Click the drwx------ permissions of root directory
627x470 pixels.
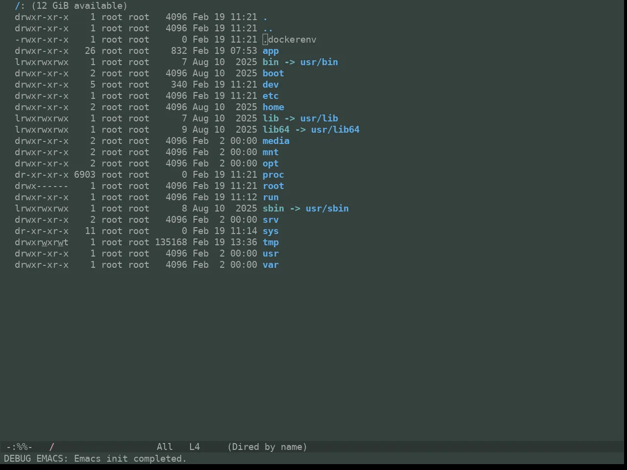42,186
